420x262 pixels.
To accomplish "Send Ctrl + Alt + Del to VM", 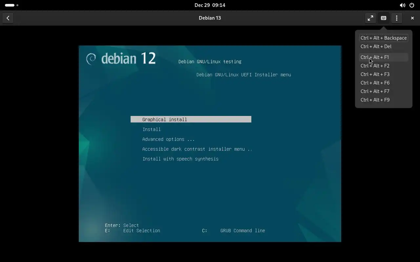I will 384,47.
